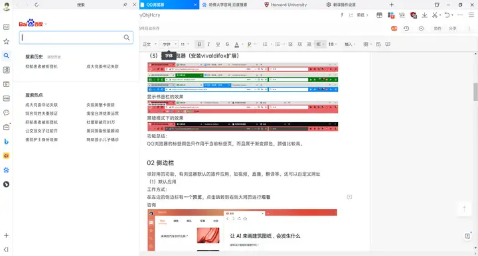
Task: Toggle strikethrough formatting
Action: [x=228, y=44]
